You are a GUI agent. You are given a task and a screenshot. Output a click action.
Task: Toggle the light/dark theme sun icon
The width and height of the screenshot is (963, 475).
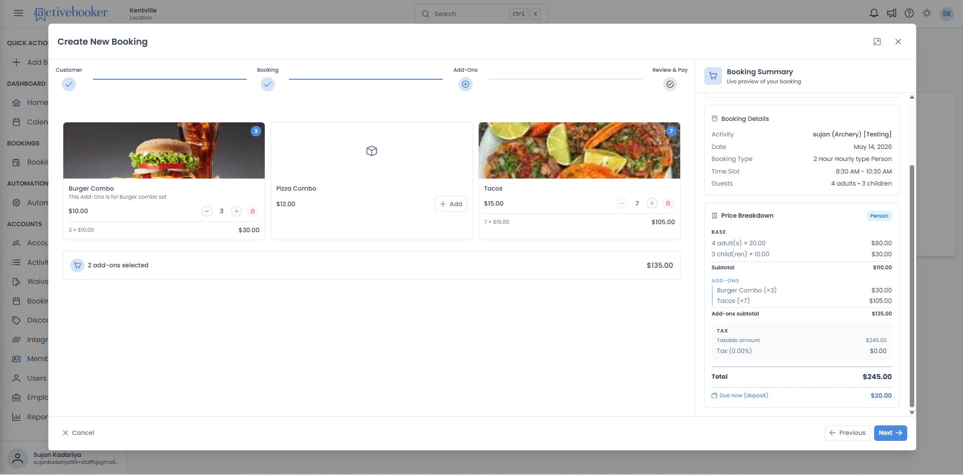[927, 14]
